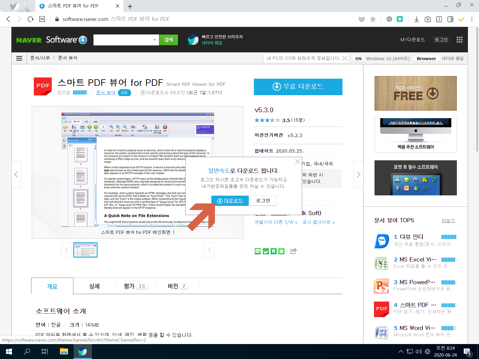Click previous version v5.2.3

click(x=295, y=136)
